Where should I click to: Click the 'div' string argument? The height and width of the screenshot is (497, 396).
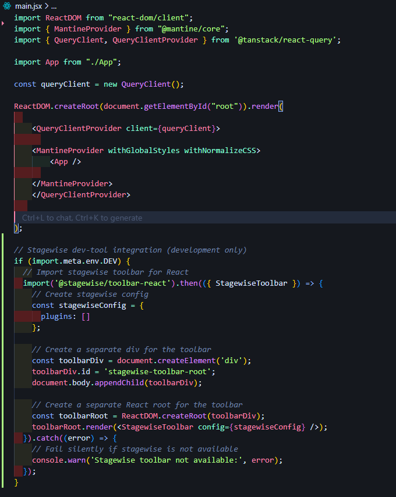pos(231,361)
